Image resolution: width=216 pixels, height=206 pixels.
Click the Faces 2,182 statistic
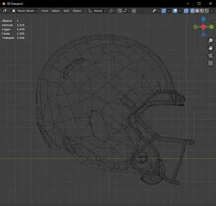(13, 33)
